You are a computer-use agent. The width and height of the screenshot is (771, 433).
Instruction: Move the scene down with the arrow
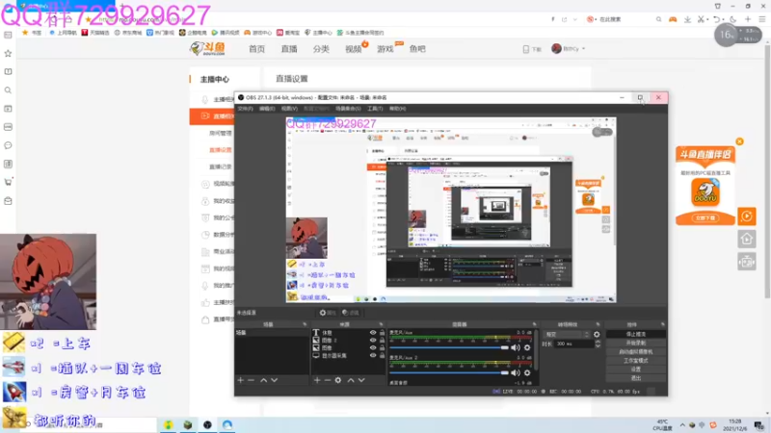[275, 380]
